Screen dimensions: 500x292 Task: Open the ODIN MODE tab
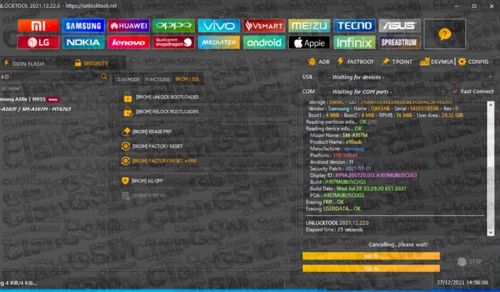coord(127,80)
